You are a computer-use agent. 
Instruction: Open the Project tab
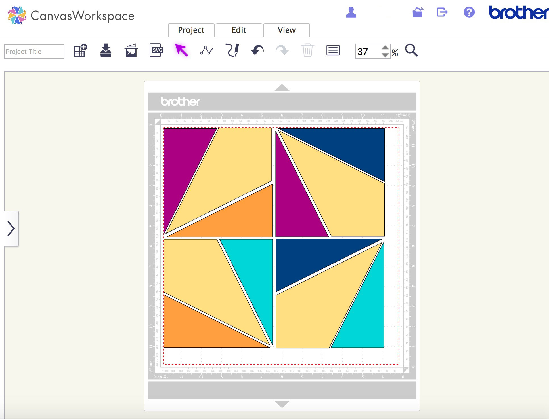[191, 30]
